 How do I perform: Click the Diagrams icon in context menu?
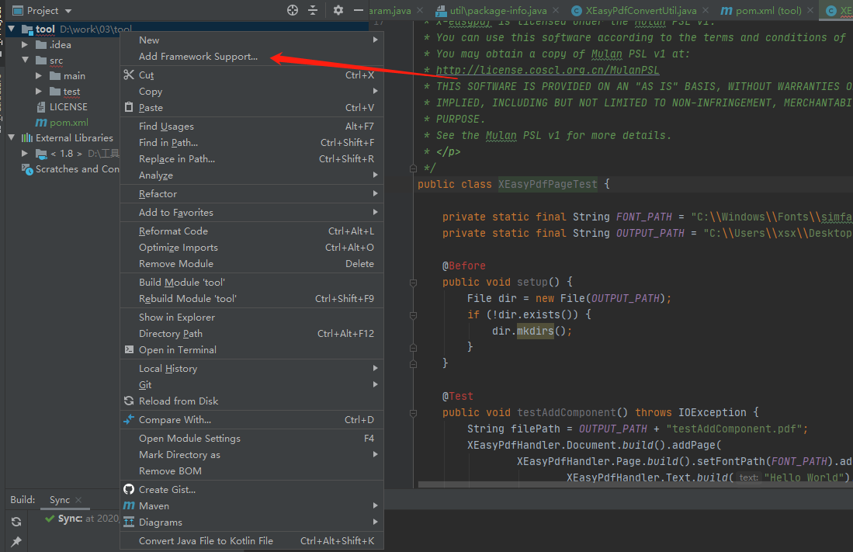(x=129, y=522)
